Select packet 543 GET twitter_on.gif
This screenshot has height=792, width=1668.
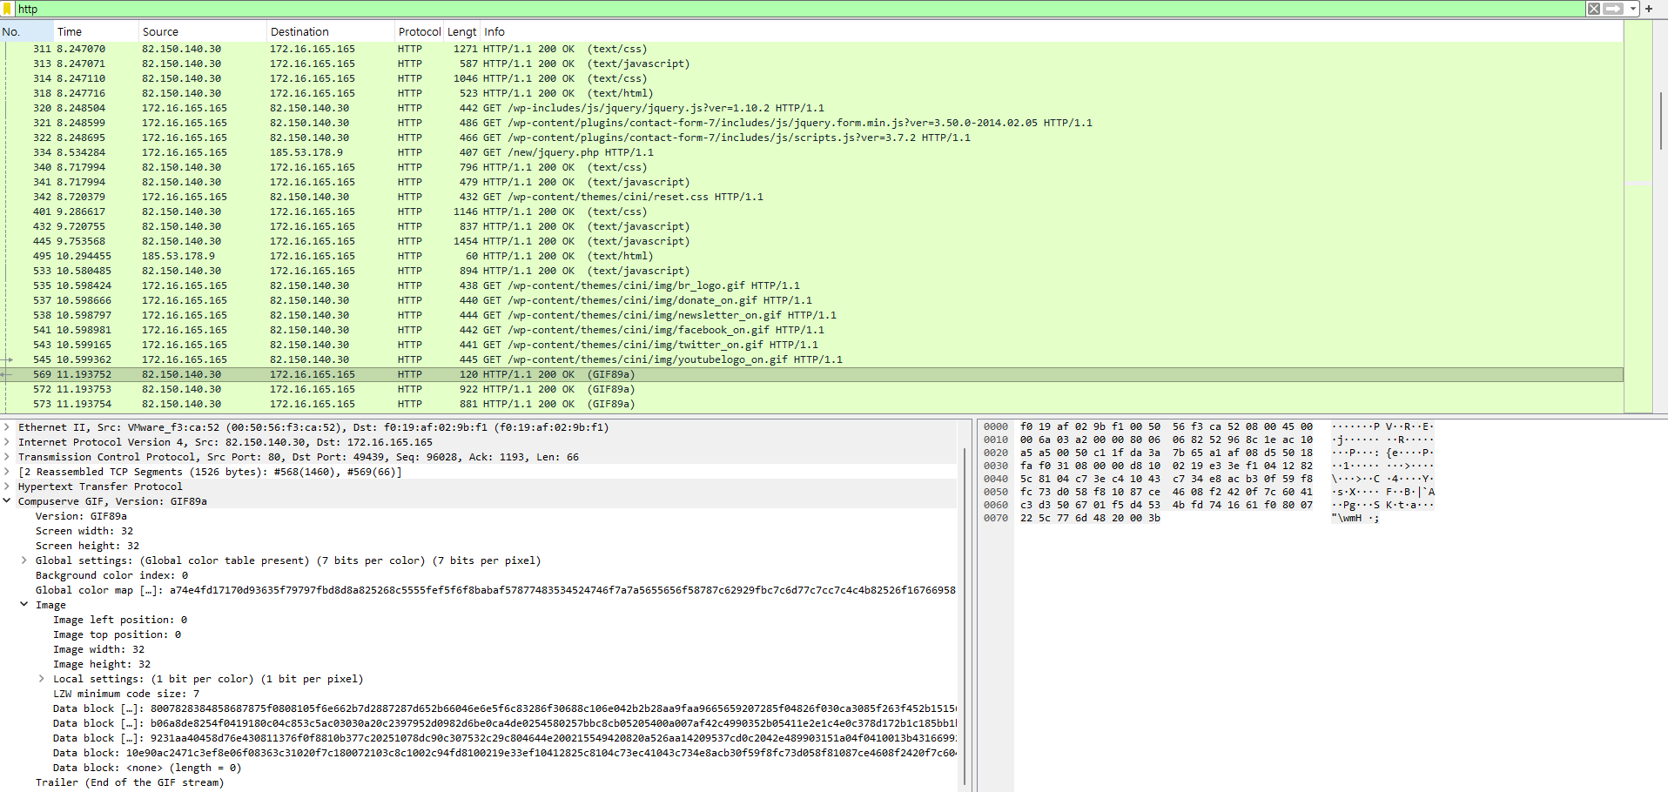(x=811, y=345)
